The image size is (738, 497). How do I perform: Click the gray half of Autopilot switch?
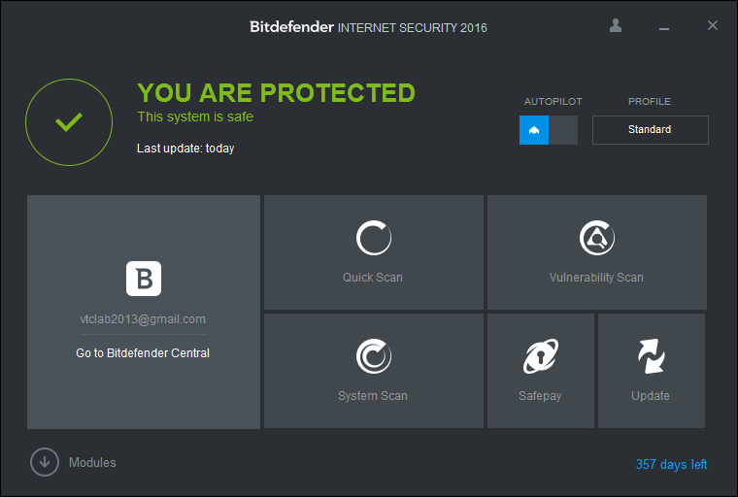point(563,130)
